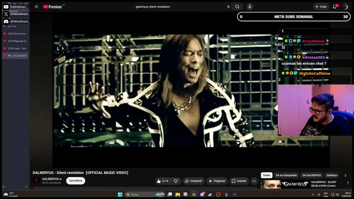Open the blue diamond taskbar app
The height and width of the screenshot is (199, 354).
pyautogui.click(x=226, y=195)
